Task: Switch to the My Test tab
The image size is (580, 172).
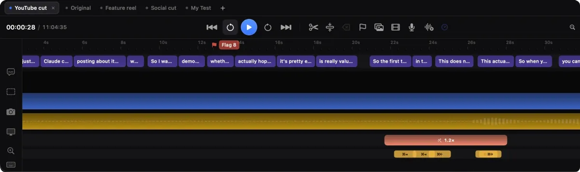Action: coord(198,8)
